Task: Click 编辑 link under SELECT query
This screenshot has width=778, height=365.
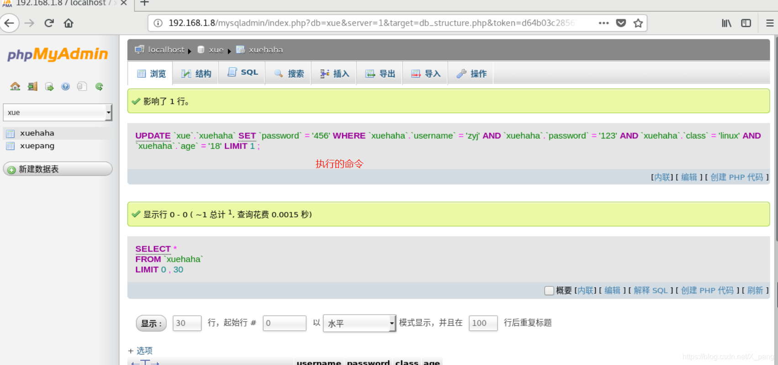Action: pos(612,291)
